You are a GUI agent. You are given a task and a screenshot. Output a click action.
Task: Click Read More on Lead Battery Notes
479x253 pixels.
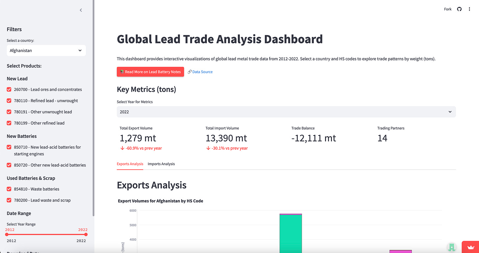[150, 72]
